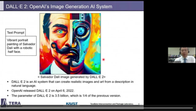The height and width of the screenshot is (111, 196).
Task: Click the slide number in the footer
Action: pyautogui.click(x=139, y=104)
